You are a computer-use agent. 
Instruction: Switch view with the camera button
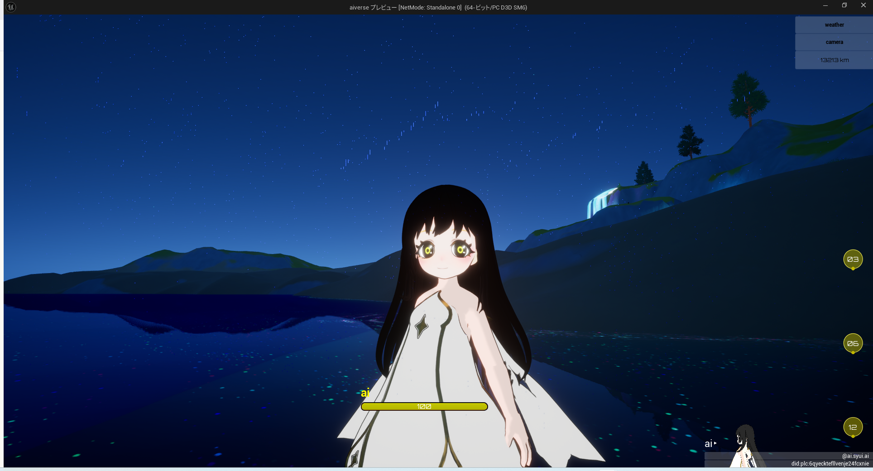834,42
